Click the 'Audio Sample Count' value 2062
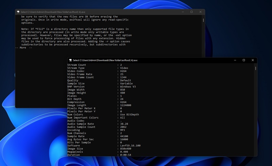This screenshot has width=272, height=166. point(123,127)
